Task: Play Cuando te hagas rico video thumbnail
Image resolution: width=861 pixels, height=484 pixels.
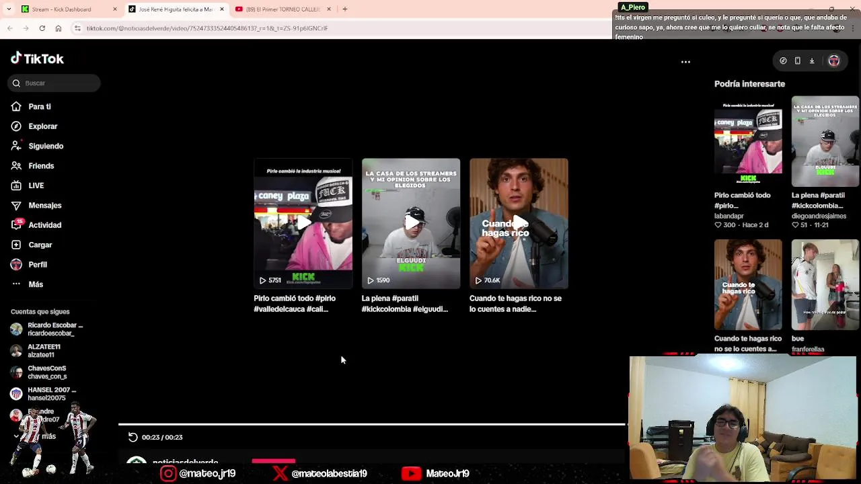Action: (519, 223)
